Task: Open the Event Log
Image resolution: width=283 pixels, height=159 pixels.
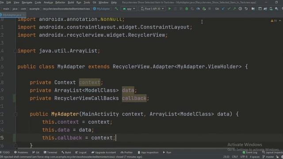Action: point(250,152)
